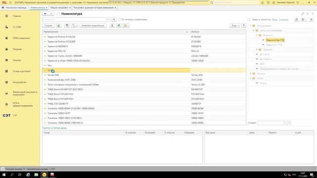Image resolution: width=317 pixels, height=178 pixels.
Task: Click the help question mark button
Action: 244,26
